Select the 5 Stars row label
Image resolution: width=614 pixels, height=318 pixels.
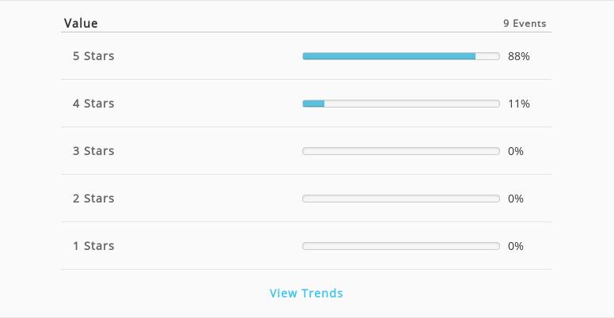tap(93, 56)
